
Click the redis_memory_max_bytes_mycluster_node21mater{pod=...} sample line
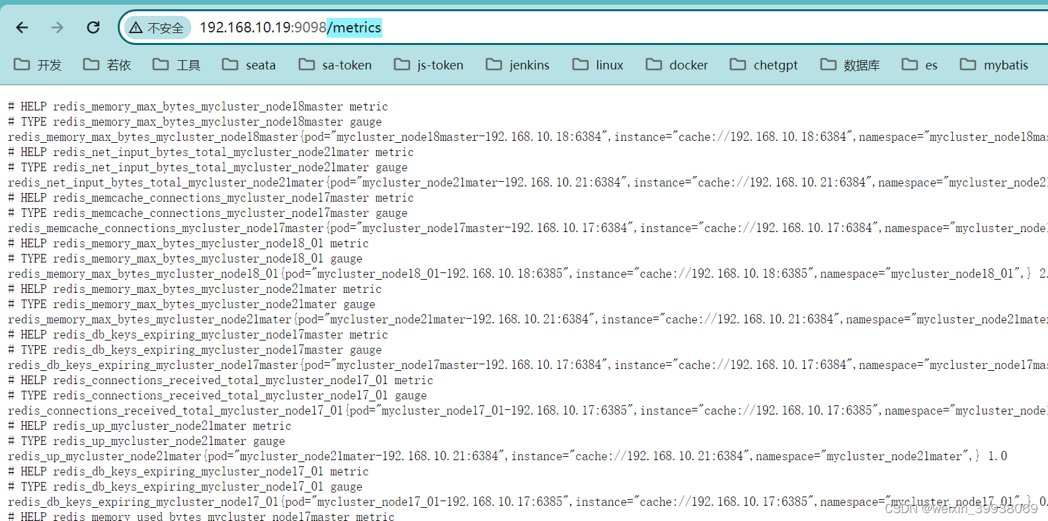(528, 319)
